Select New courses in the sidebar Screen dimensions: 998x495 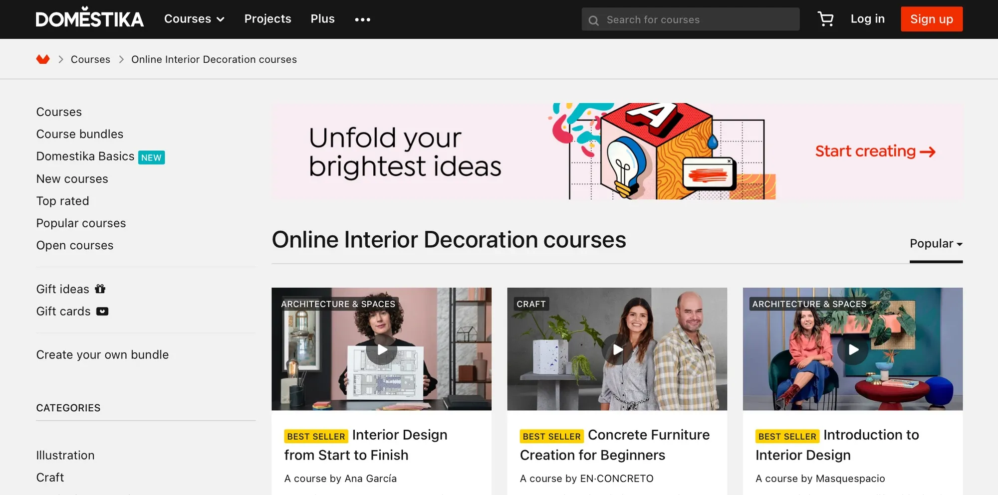72,179
